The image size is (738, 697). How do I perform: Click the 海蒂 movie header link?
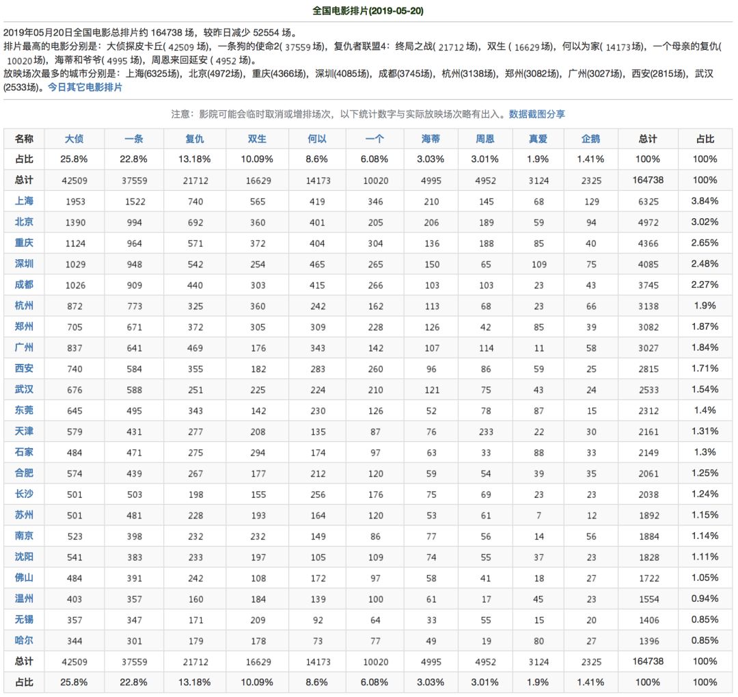tap(430, 138)
